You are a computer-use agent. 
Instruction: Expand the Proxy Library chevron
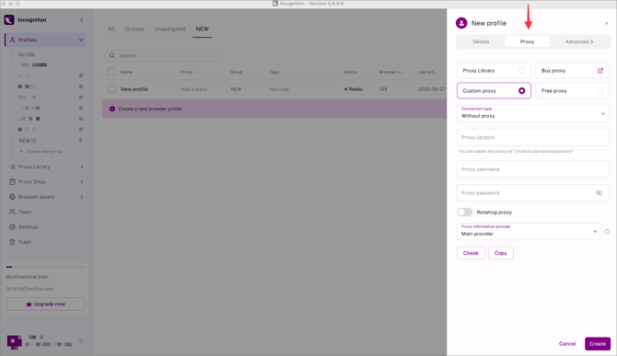81,167
